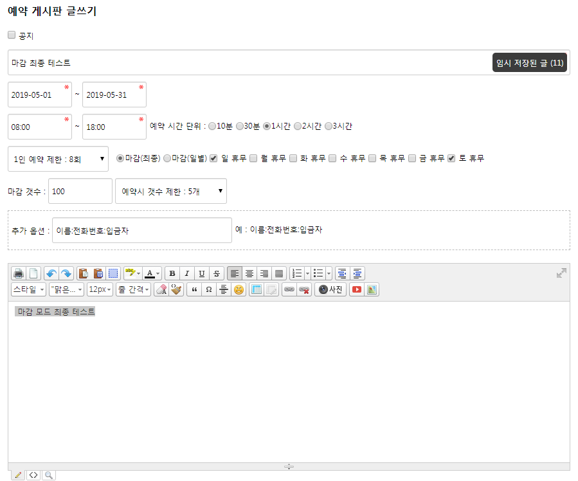Open the 스타일 format dropdown

(x=28, y=289)
